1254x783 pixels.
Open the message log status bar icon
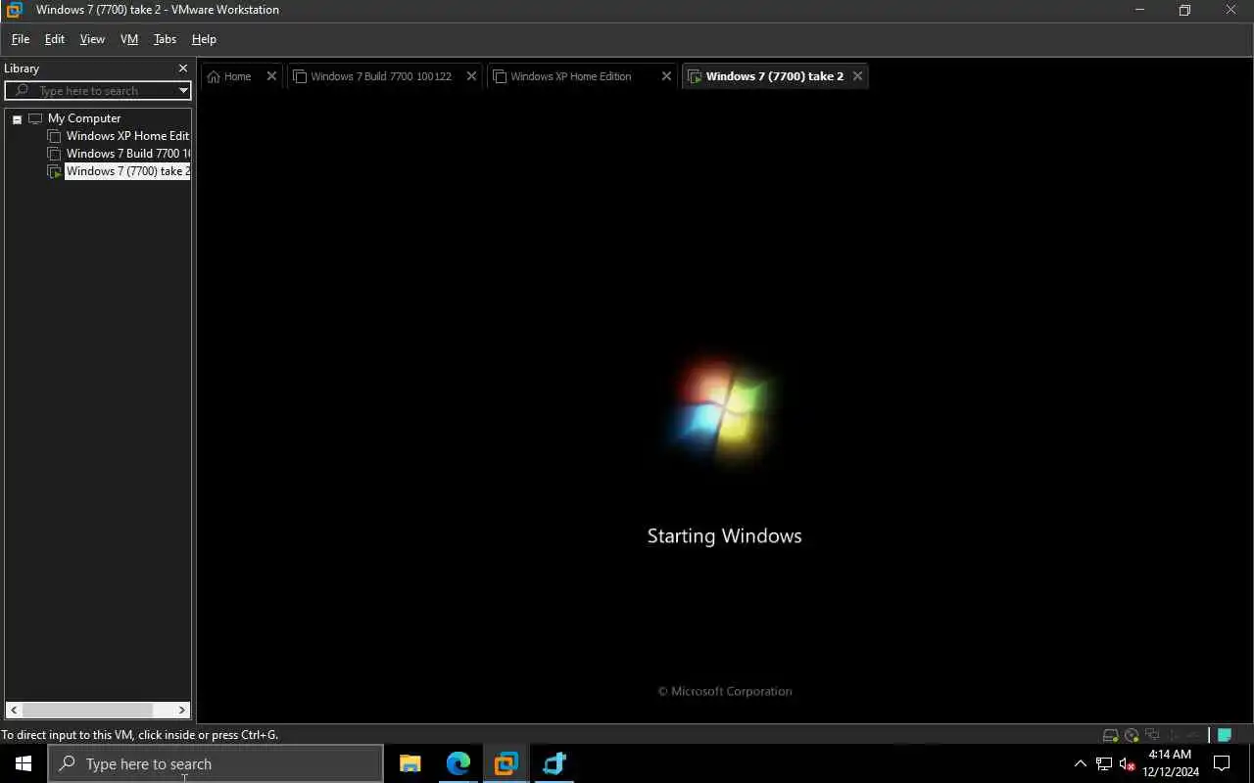[x=1225, y=735]
